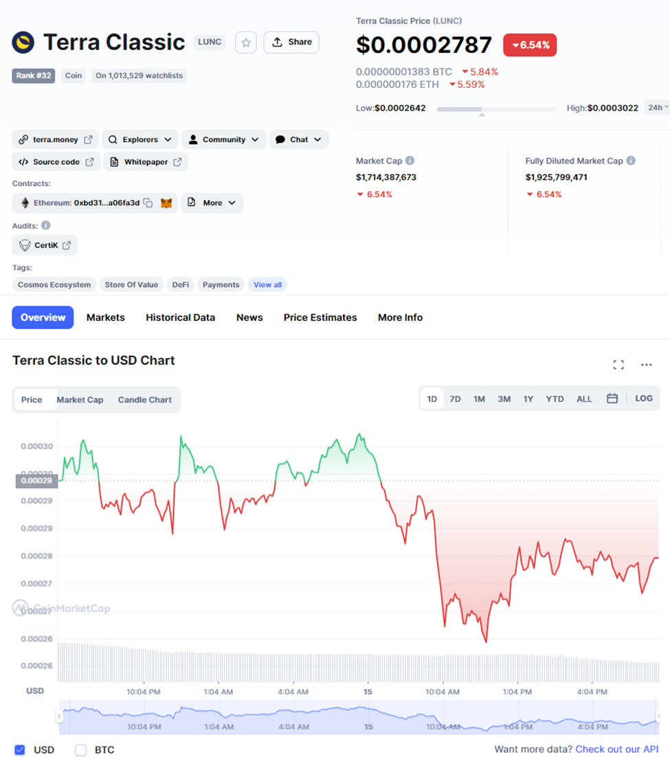The height and width of the screenshot is (757, 670).
Task: Show Market Cap info tooltip icon
Action: point(410,161)
